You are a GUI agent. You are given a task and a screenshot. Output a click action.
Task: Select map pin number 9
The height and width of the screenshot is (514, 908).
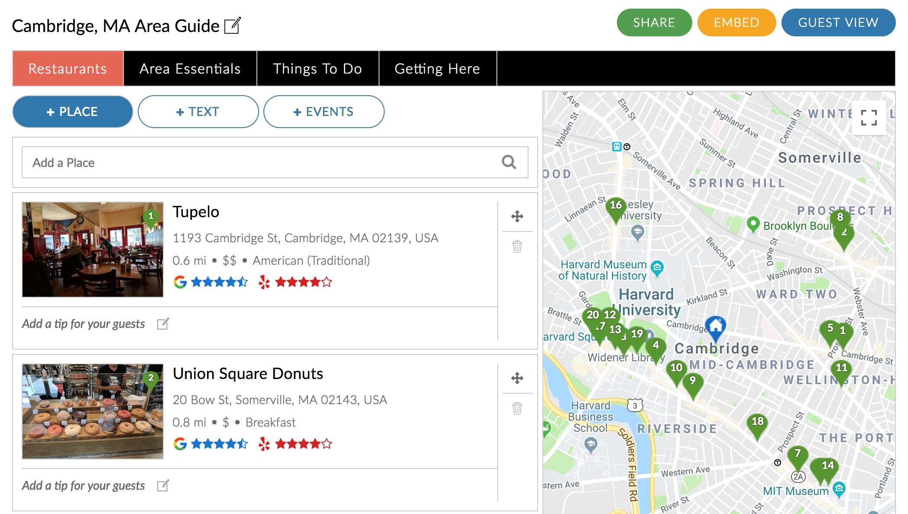tap(693, 383)
